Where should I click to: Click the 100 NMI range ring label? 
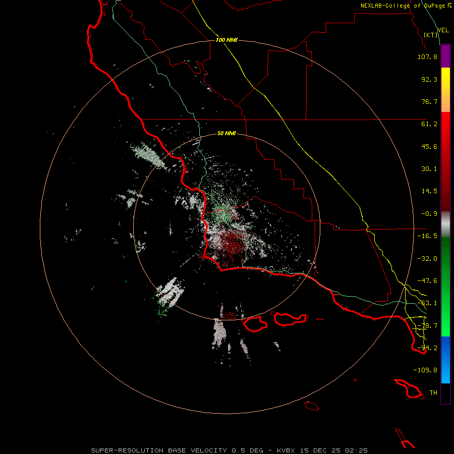tap(226, 40)
